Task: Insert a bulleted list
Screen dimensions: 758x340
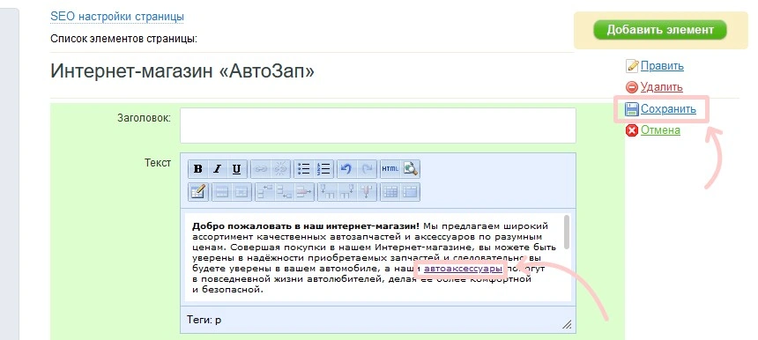Action: click(x=303, y=169)
